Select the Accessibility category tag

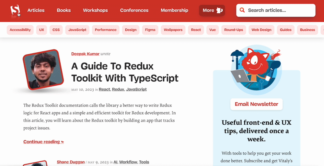point(20,30)
